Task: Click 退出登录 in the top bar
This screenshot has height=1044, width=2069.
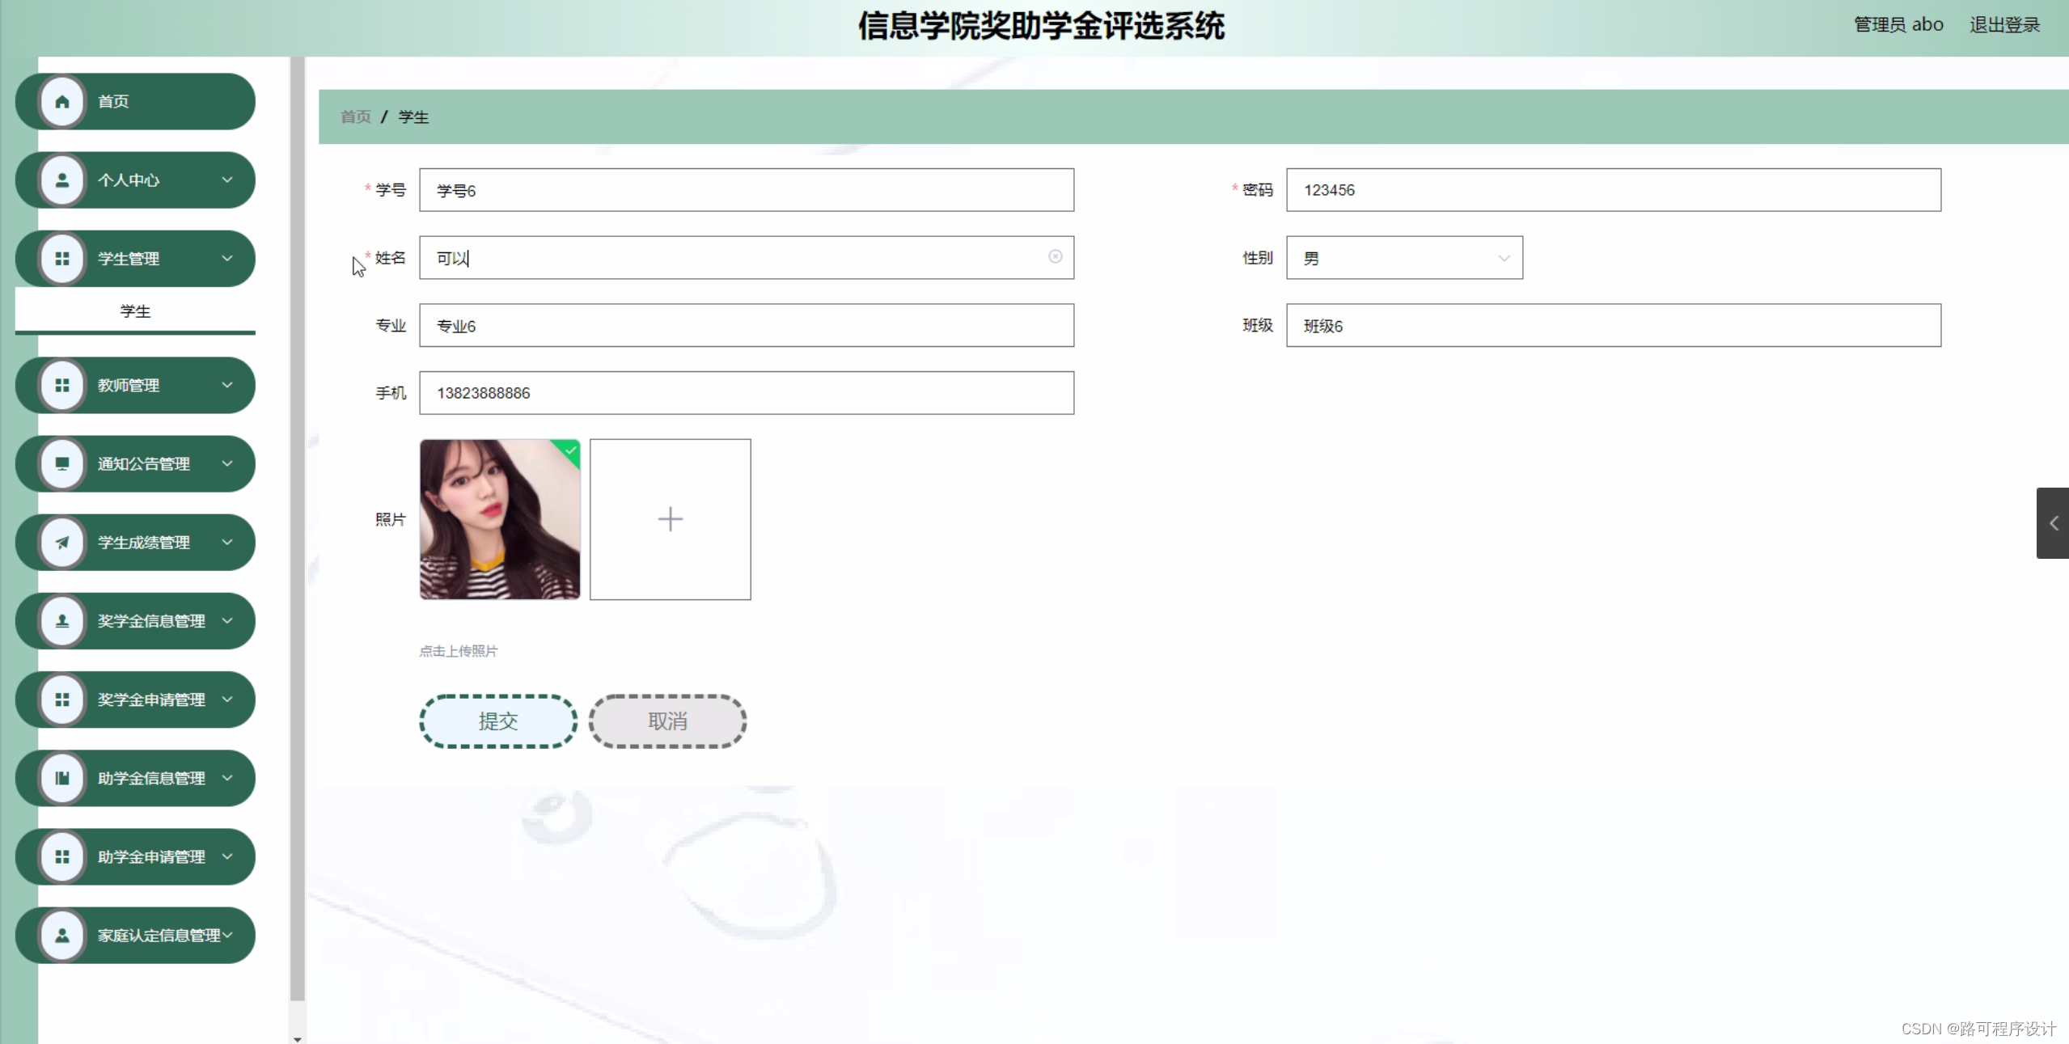Action: (x=2004, y=23)
